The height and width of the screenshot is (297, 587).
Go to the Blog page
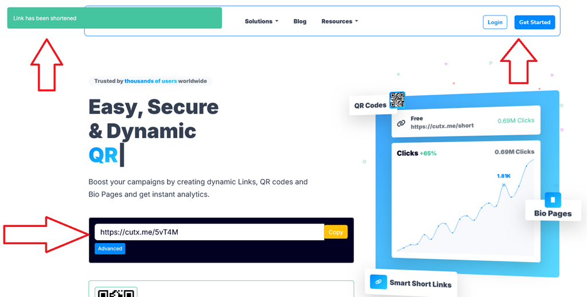[300, 21]
